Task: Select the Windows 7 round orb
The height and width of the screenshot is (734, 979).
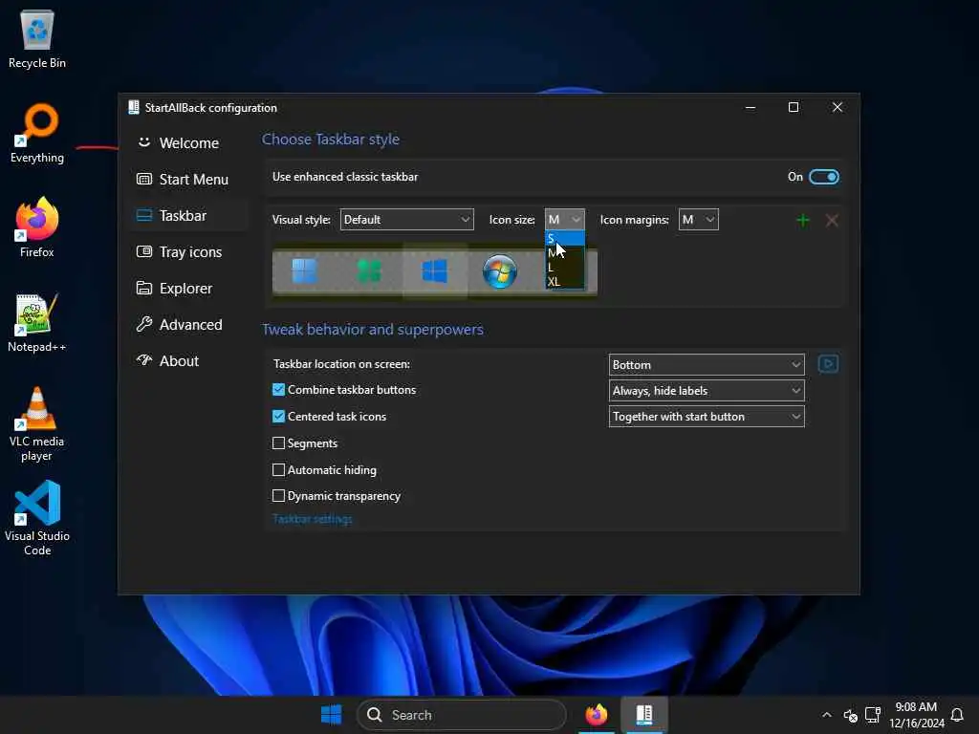Action: (499, 271)
